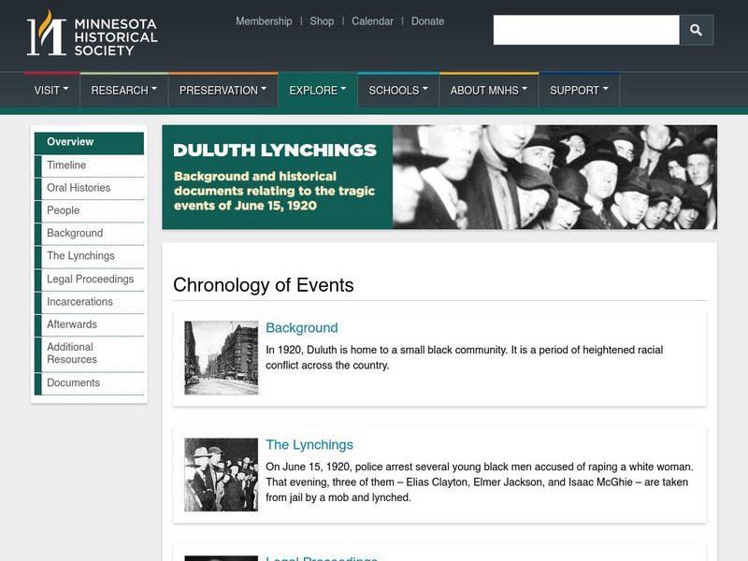Open the VISIT dropdown menu
Viewport: 748px width, 561px height.
click(49, 91)
